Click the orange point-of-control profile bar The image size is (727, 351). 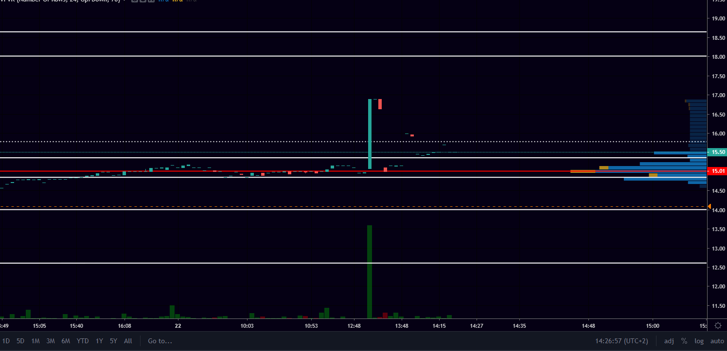pos(583,171)
